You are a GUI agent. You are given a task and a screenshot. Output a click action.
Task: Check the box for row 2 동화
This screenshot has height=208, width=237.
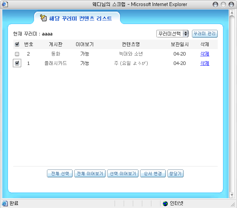pos(17,54)
